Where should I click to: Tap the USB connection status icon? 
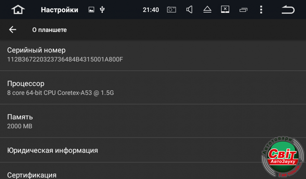click(102, 10)
